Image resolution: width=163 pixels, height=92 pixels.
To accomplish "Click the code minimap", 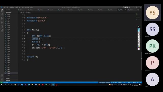I will click(x=138, y=17).
